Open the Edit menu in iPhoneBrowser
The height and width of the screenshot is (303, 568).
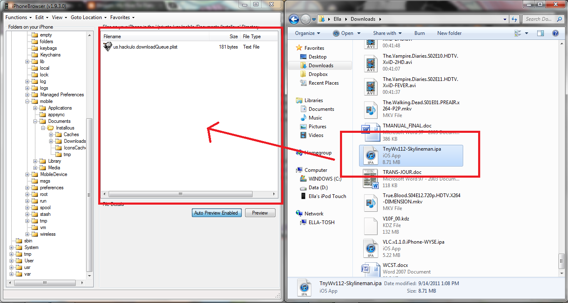click(x=42, y=17)
